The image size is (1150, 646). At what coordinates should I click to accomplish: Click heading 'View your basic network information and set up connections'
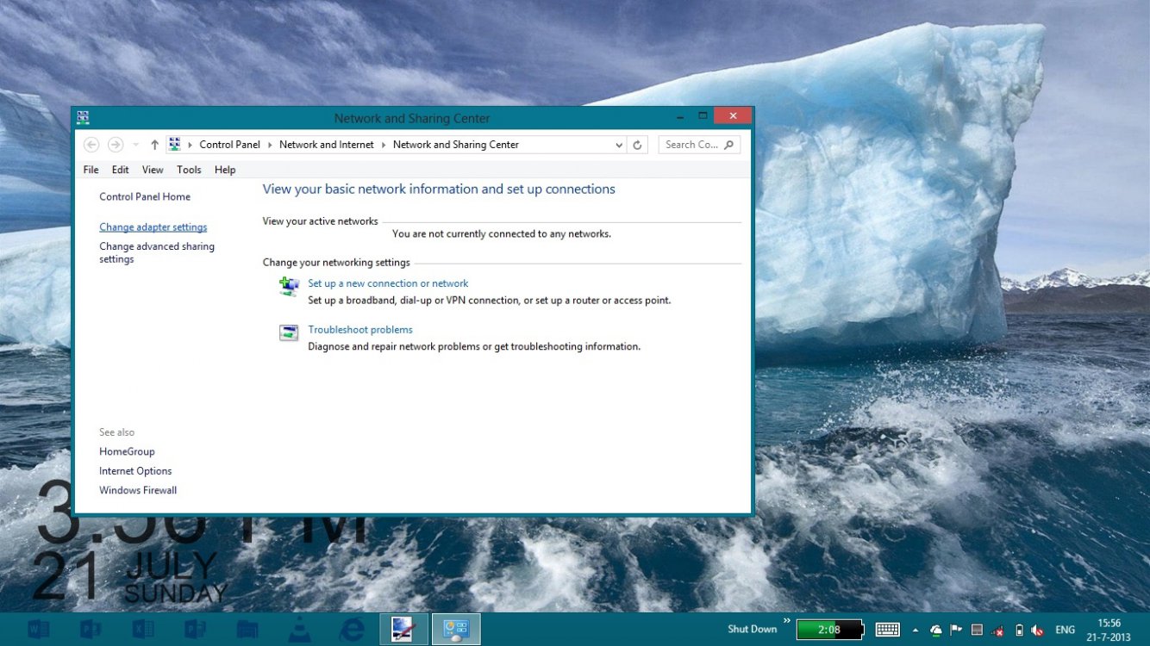[x=439, y=189]
